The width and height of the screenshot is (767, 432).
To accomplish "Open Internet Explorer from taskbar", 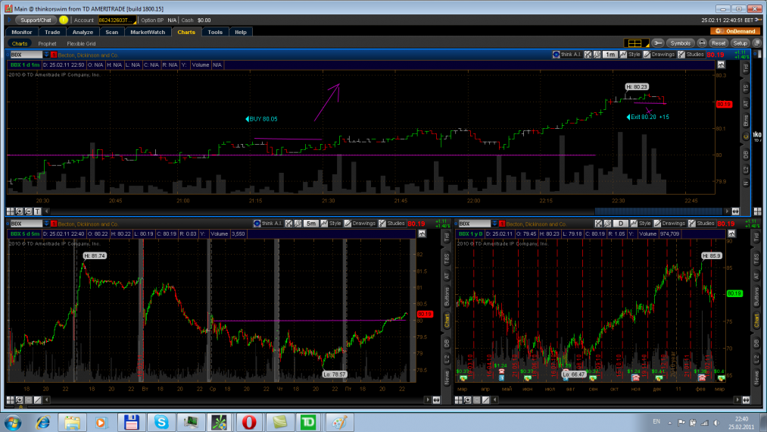I will (x=43, y=421).
